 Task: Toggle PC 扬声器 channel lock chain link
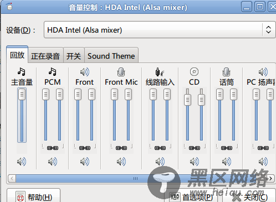pos(263,148)
